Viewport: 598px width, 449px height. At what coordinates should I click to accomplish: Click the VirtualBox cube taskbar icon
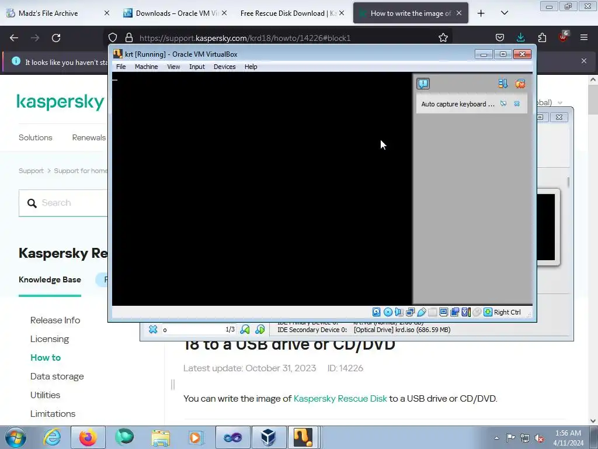(269, 437)
